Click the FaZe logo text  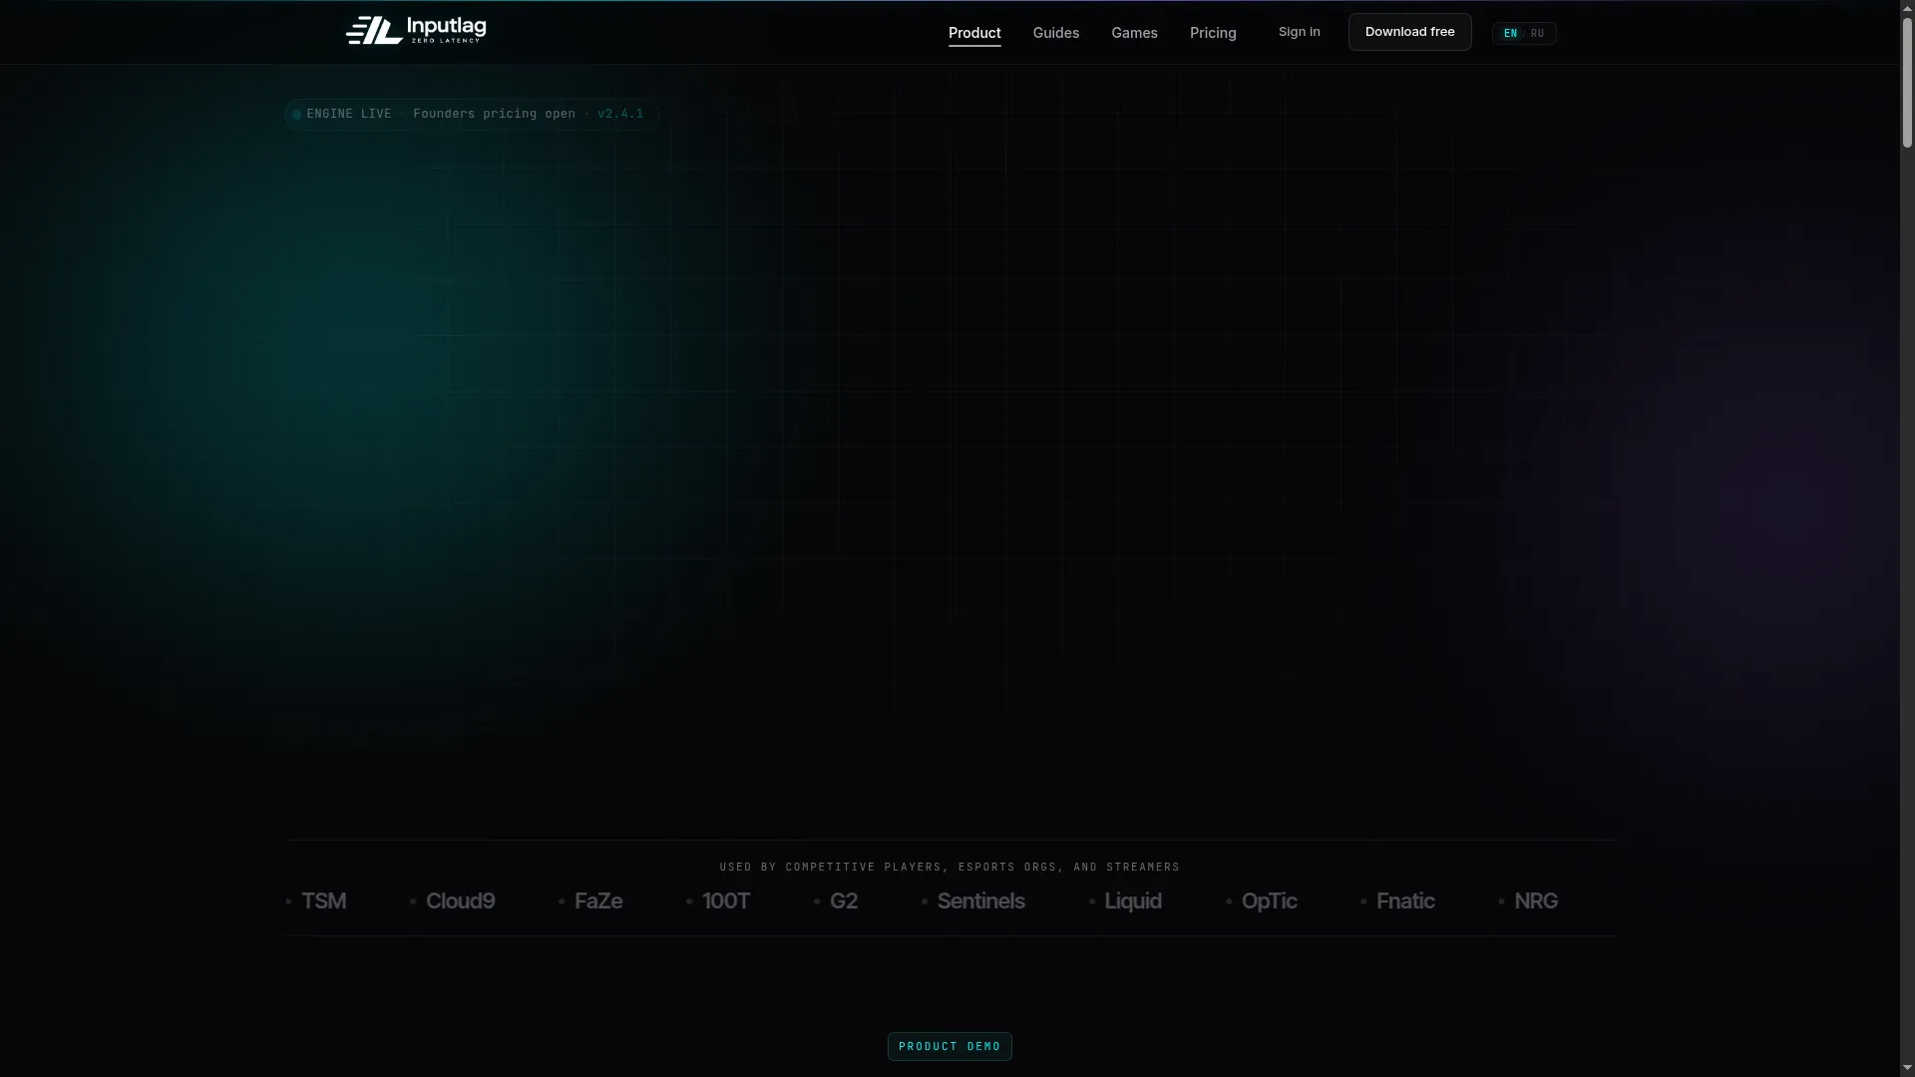coord(598,900)
